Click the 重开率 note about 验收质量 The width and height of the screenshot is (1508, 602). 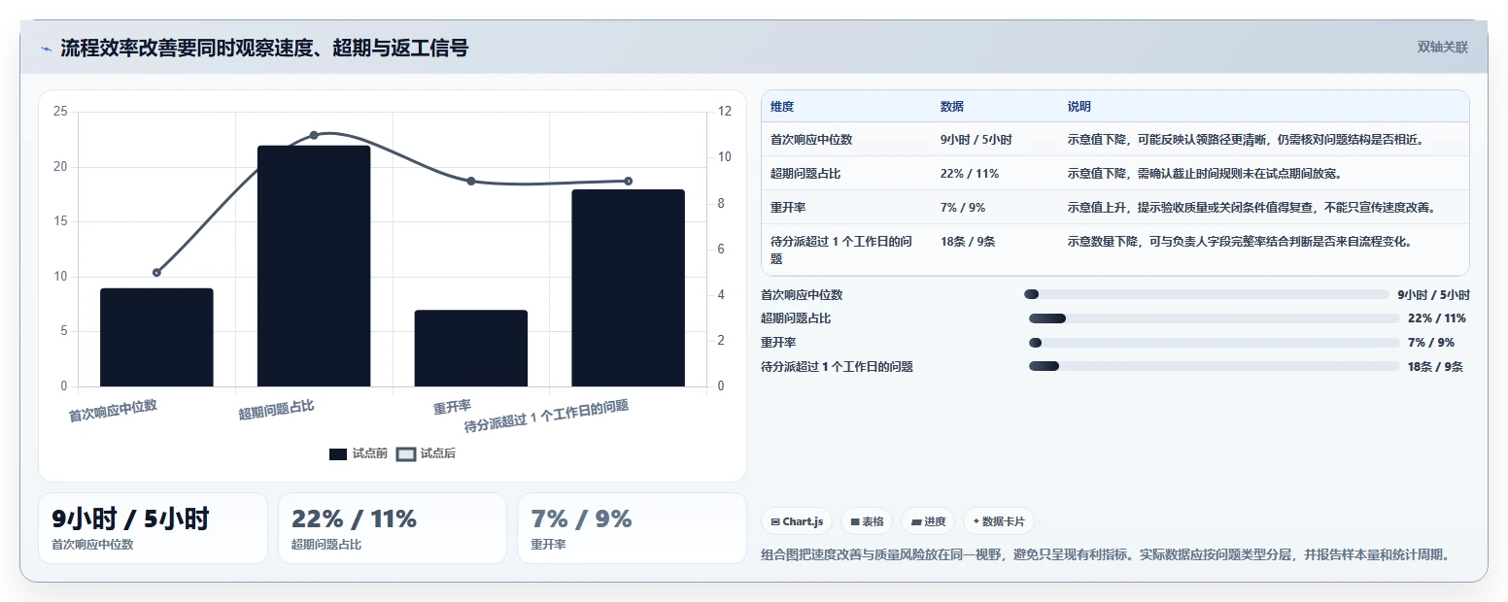(x=1251, y=208)
